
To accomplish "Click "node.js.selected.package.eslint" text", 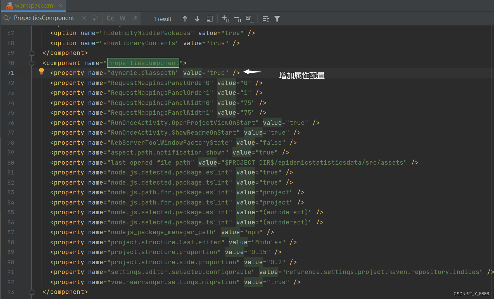I will tap(170, 212).
